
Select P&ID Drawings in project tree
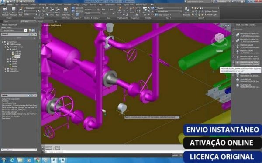(15, 44)
